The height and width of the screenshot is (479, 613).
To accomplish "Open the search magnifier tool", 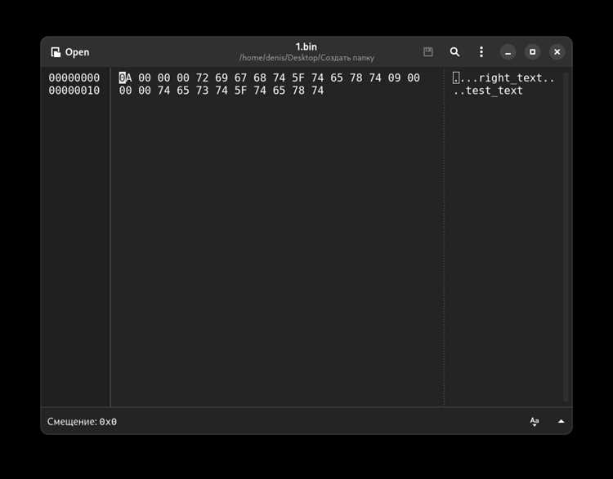I will 454,52.
